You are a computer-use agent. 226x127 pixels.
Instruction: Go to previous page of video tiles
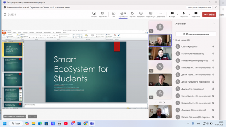pyautogui.click(x=156, y=103)
